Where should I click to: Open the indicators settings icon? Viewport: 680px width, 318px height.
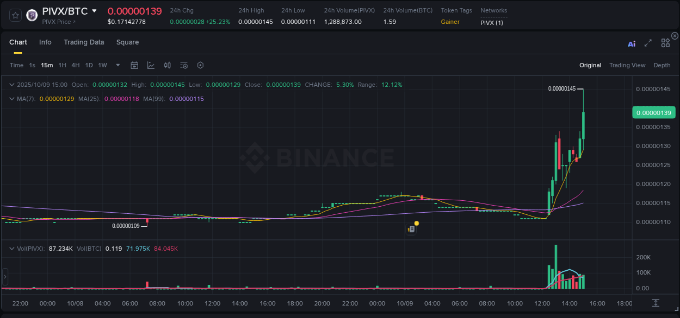point(184,65)
